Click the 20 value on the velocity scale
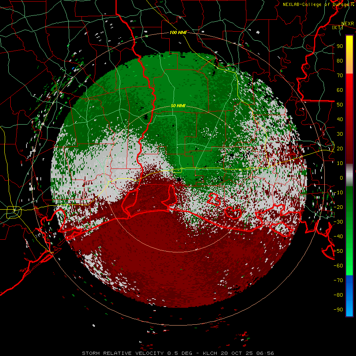The image size is (356, 356). point(340,149)
